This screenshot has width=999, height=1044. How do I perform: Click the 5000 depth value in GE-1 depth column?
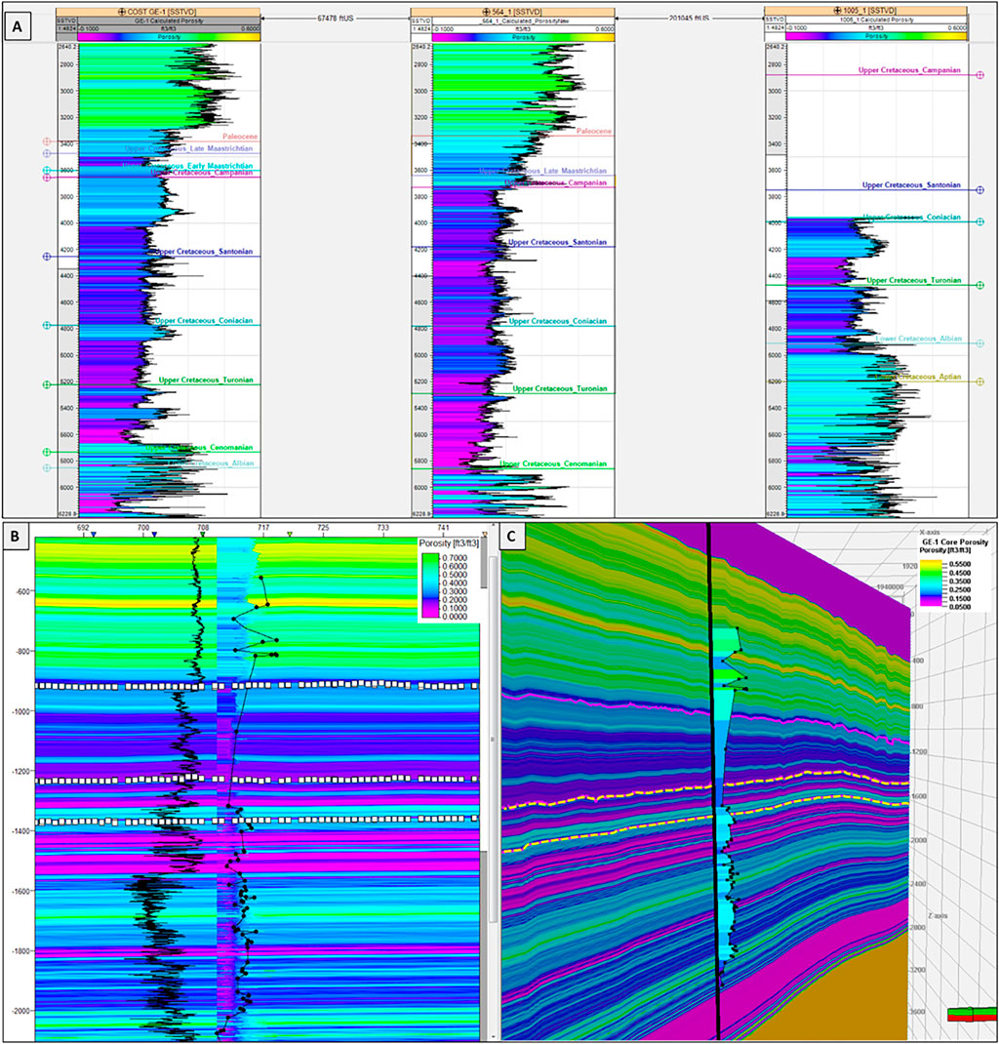pyautogui.click(x=68, y=355)
